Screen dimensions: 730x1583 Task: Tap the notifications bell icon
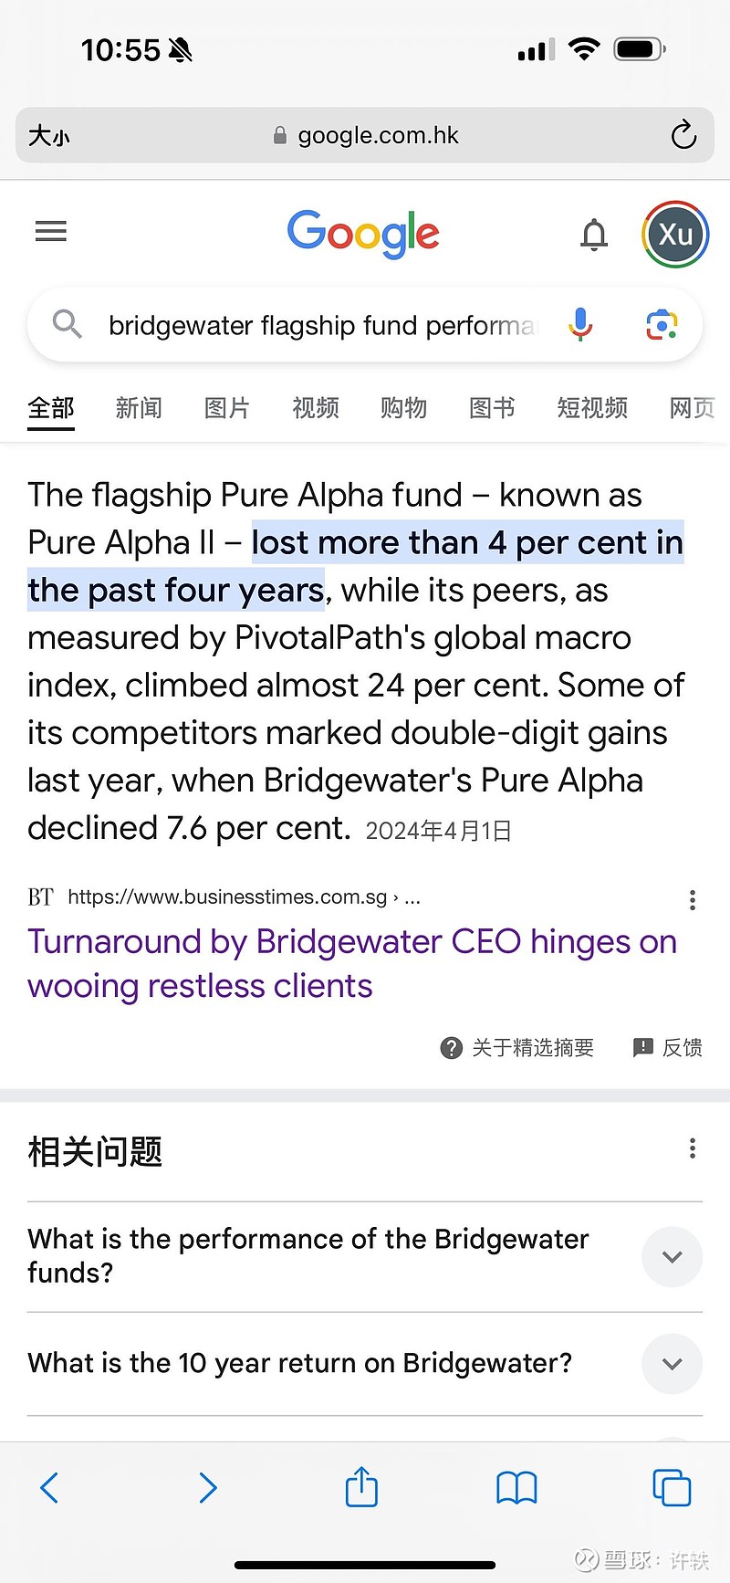point(594,234)
